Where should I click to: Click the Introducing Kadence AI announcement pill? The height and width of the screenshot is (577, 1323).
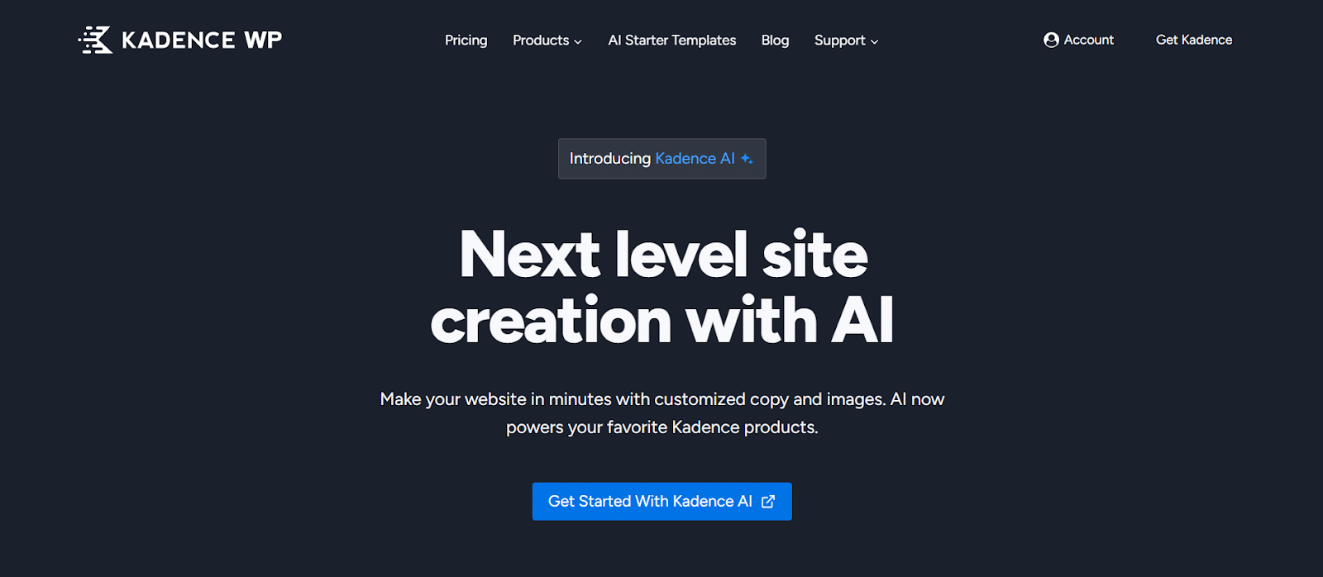point(661,158)
